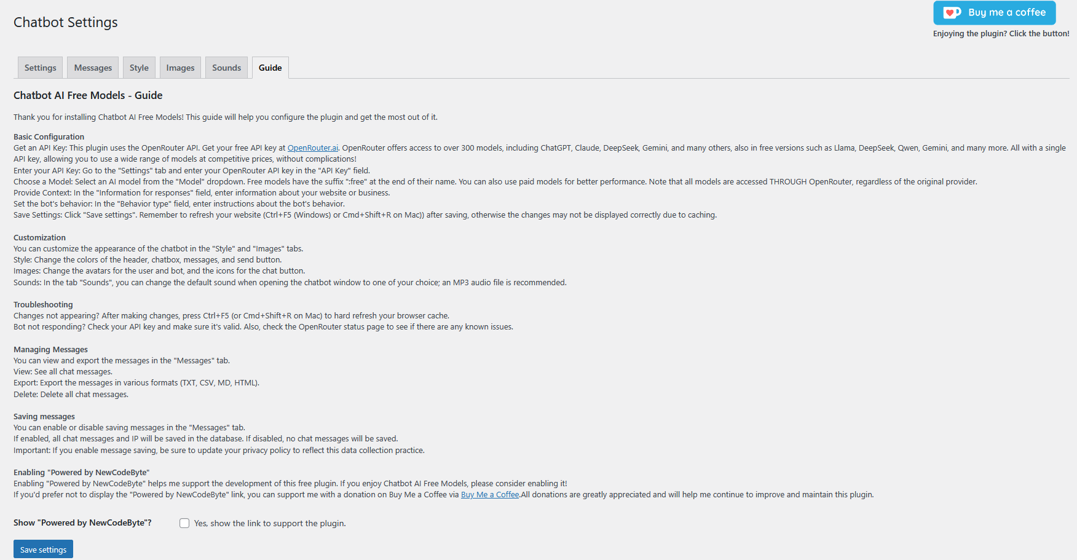Open the Settings tab

(41, 68)
